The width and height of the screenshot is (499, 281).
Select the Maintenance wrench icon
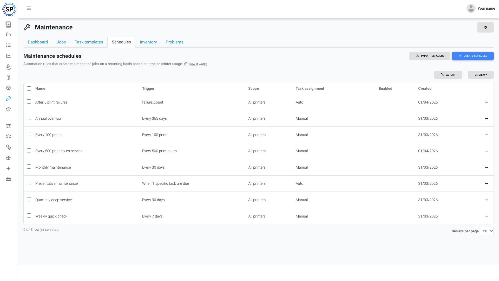[8, 99]
